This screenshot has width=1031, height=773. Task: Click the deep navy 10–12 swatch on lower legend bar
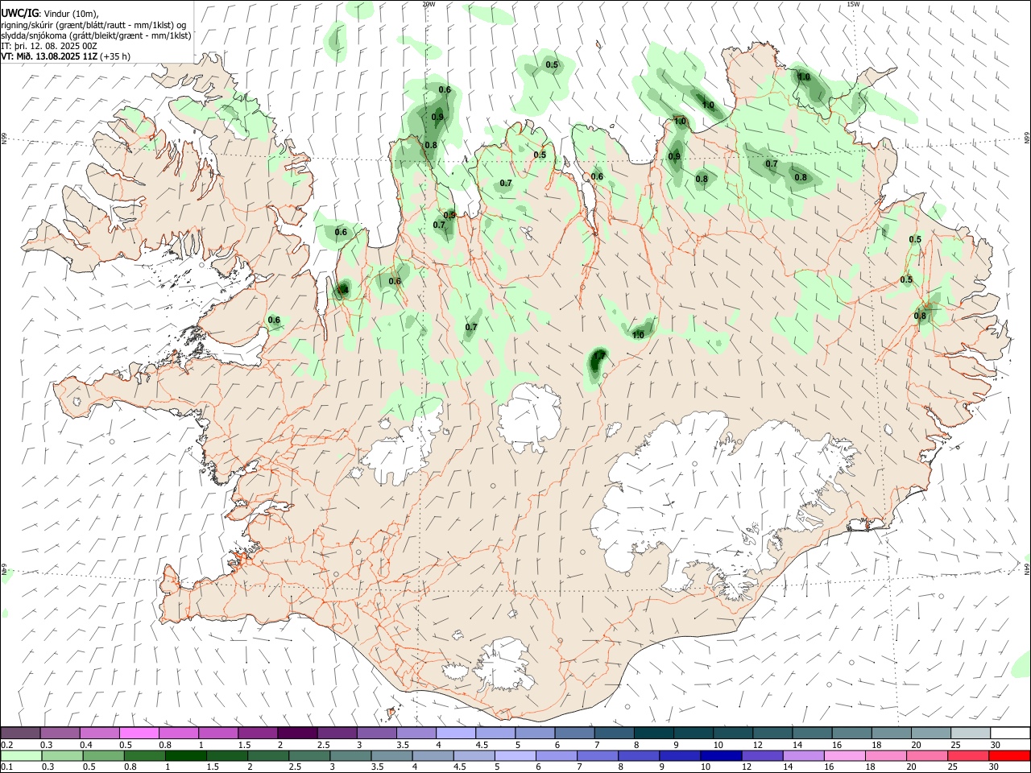click(x=721, y=755)
